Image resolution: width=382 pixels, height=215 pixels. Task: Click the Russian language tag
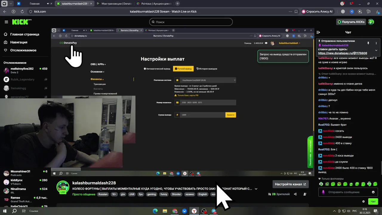(103, 194)
